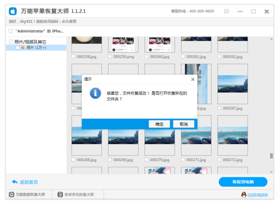Click the scrollbar up arrow in the photo list

pyautogui.click(x=271, y=39)
